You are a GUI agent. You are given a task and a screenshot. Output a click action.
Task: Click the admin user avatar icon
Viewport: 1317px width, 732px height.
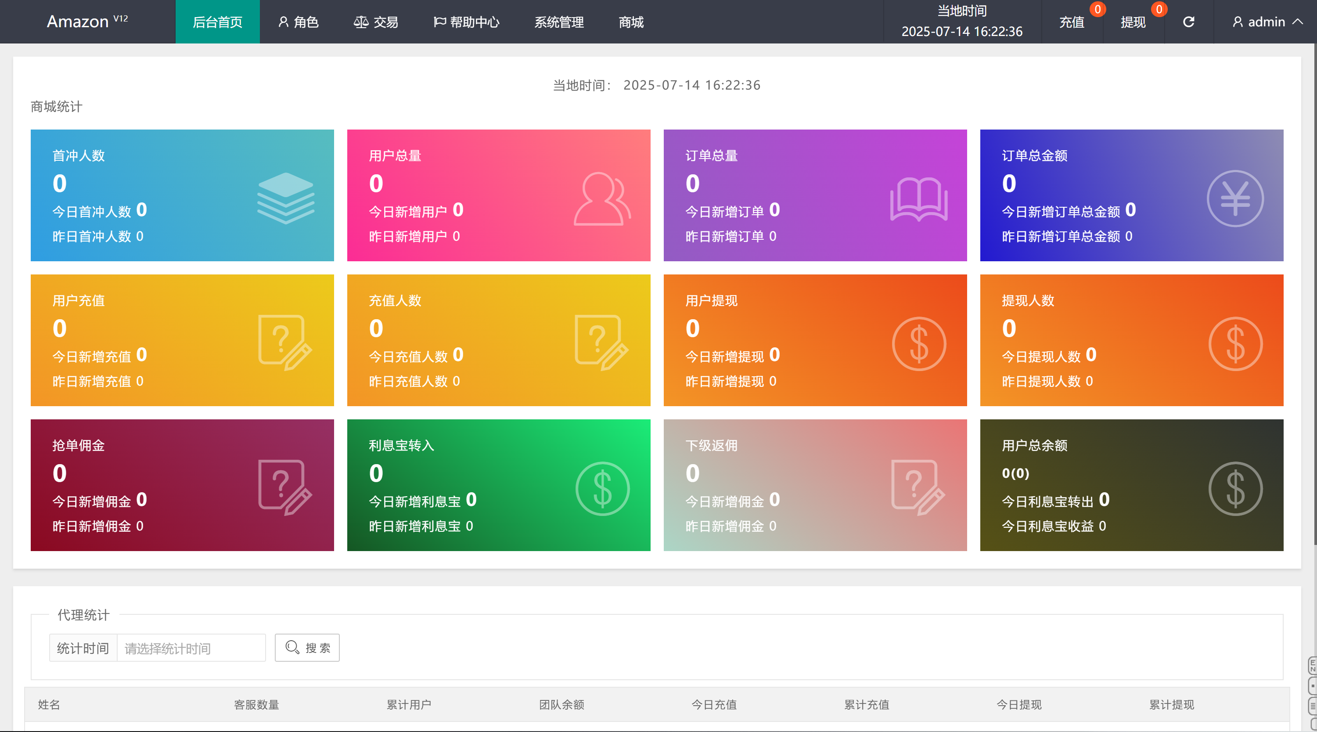coord(1238,22)
